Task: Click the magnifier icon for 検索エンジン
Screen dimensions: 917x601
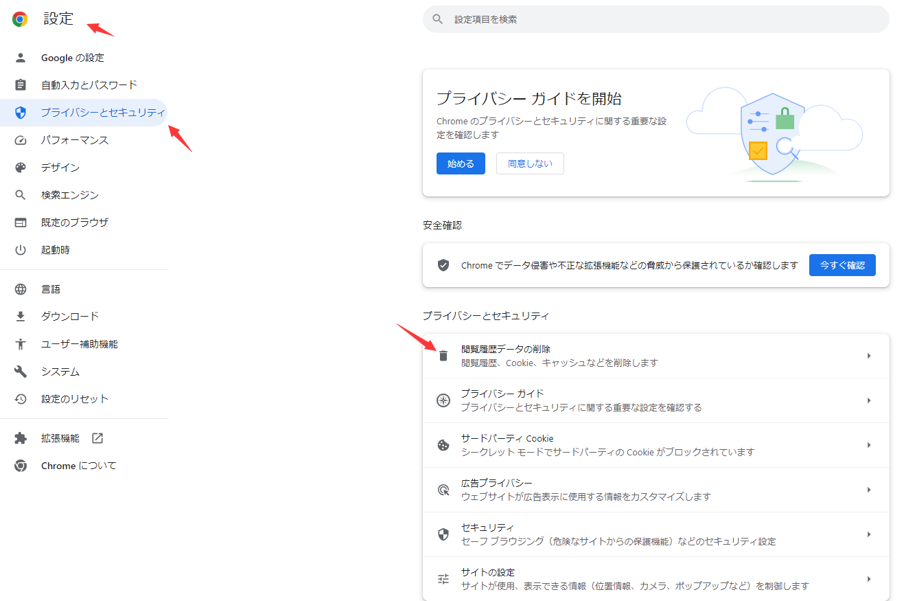Action: click(x=21, y=195)
